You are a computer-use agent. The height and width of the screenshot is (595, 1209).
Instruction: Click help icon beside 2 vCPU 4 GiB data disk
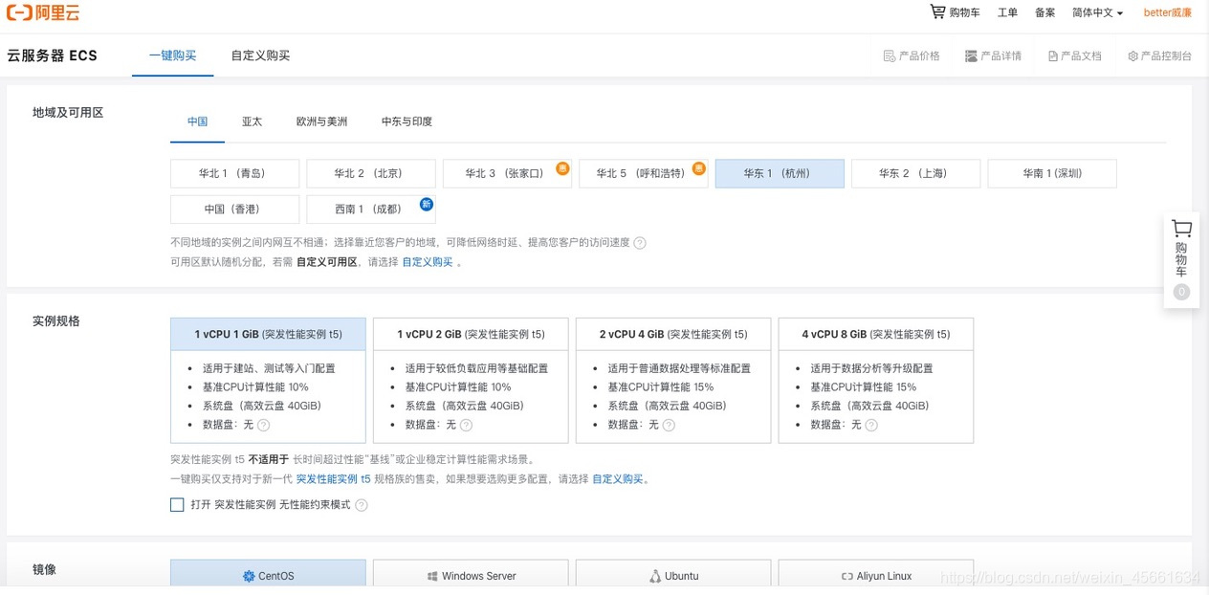pyautogui.click(x=669, y=426)
